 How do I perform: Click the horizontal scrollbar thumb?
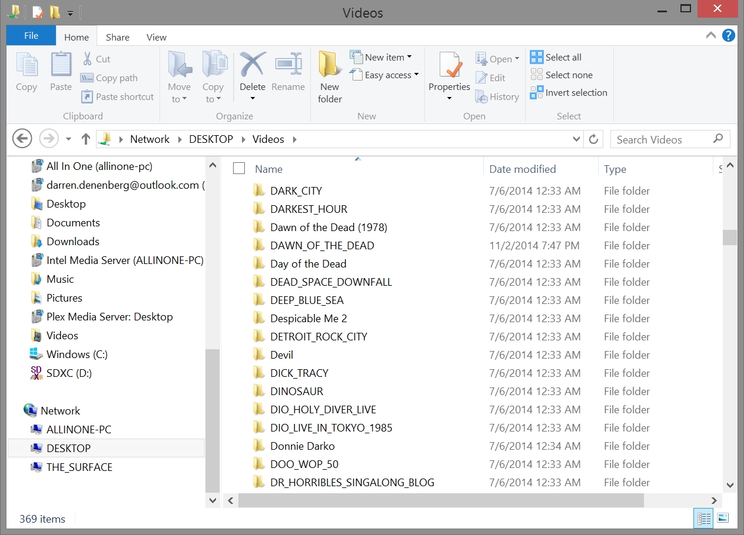(441, 500)
